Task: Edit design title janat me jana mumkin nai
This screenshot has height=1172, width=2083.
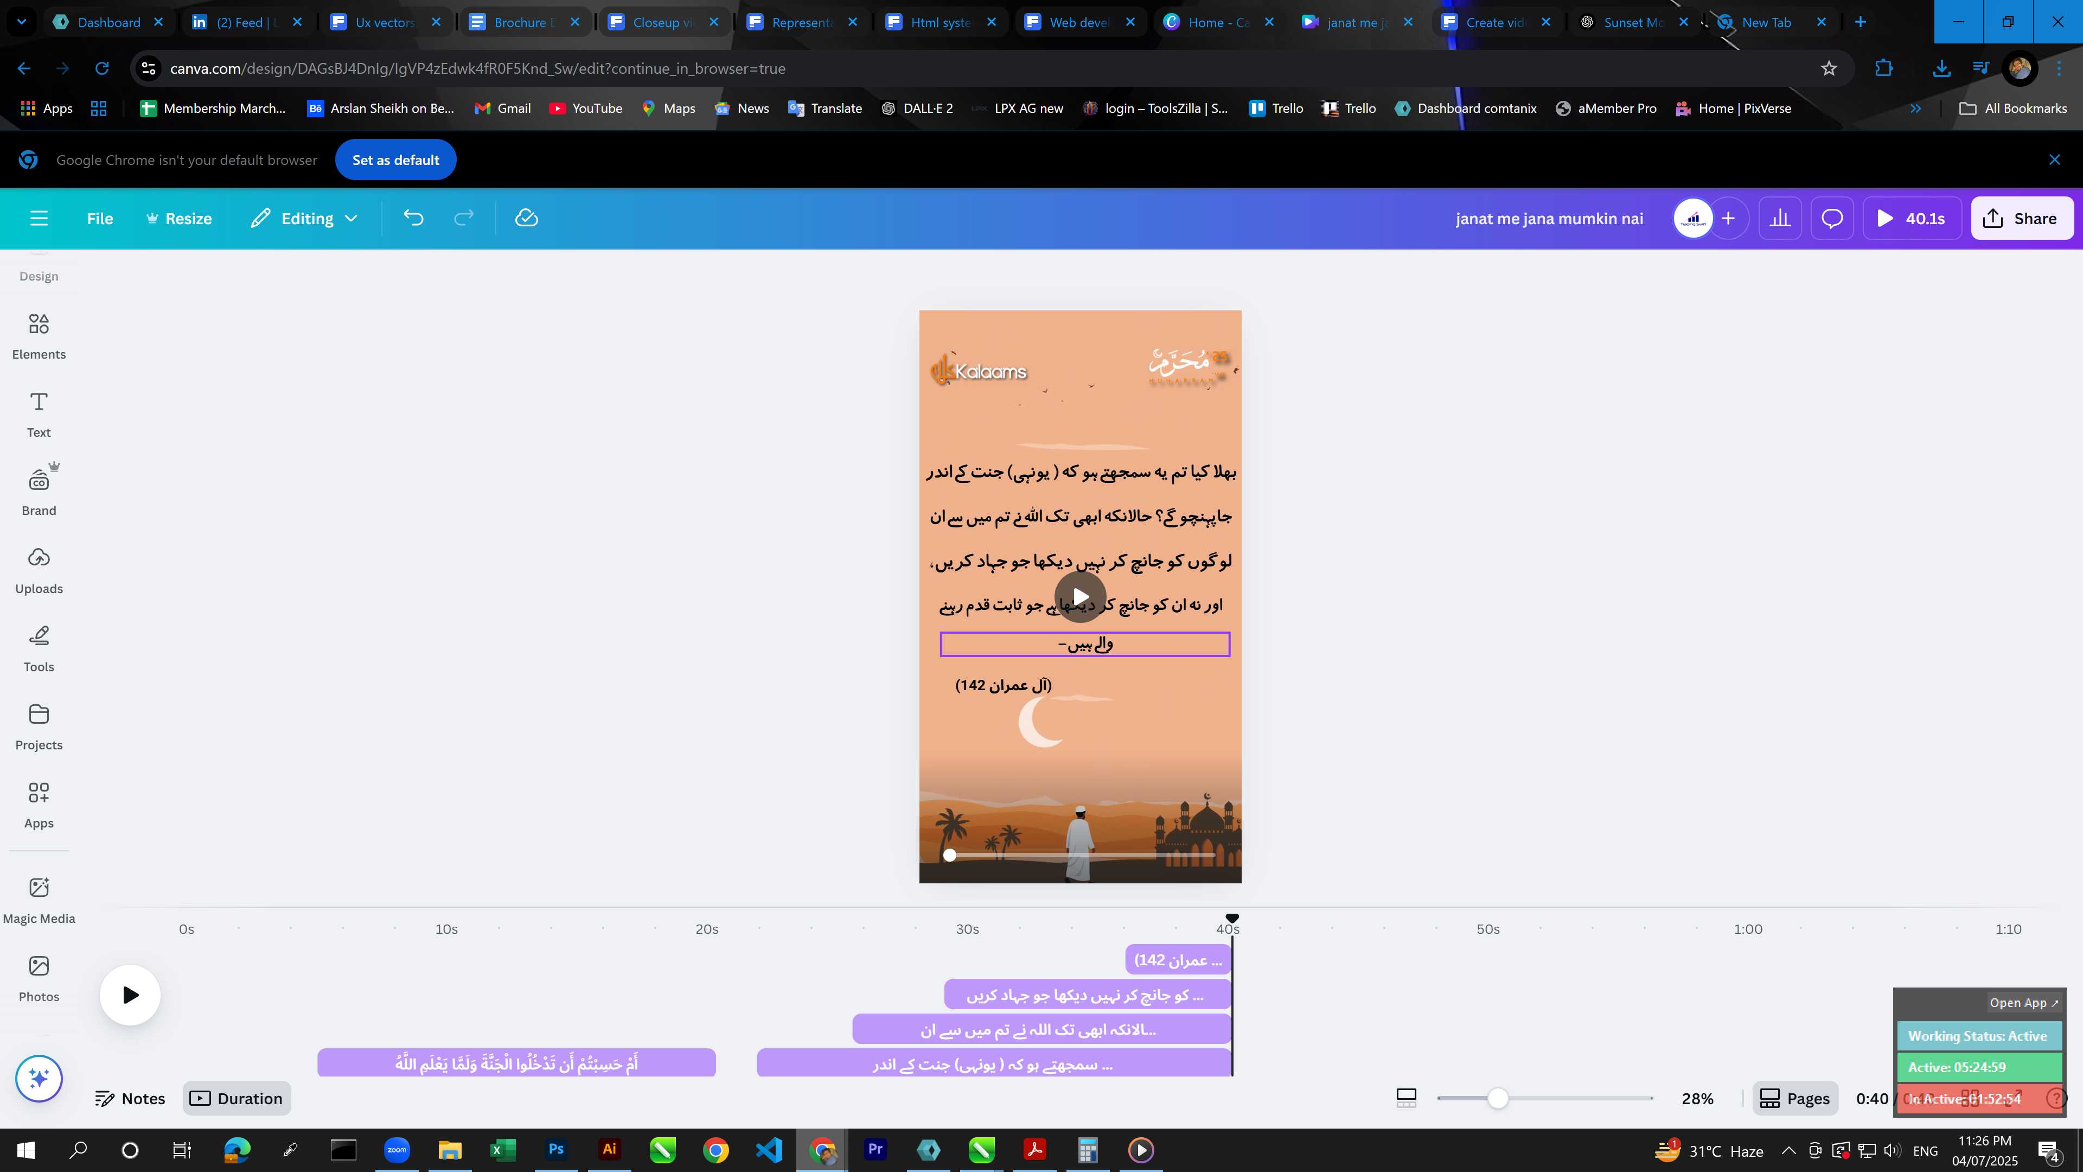Action: click(x=1549, y=218)
